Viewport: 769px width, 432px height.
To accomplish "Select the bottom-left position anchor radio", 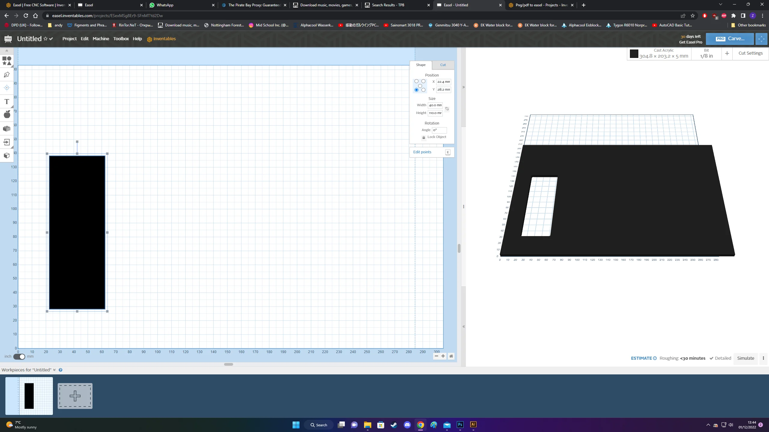I will click(416, 90).
